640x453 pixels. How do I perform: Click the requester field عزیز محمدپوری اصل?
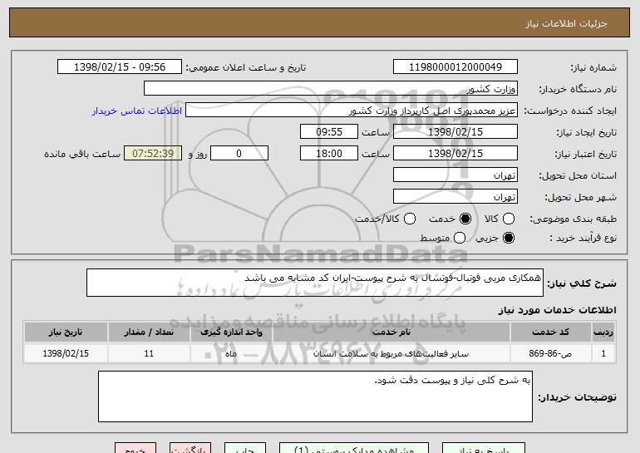(352, 111)
